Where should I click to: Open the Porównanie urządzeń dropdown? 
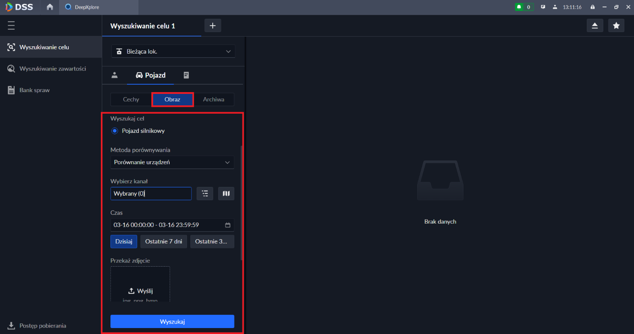click(172, 162)
